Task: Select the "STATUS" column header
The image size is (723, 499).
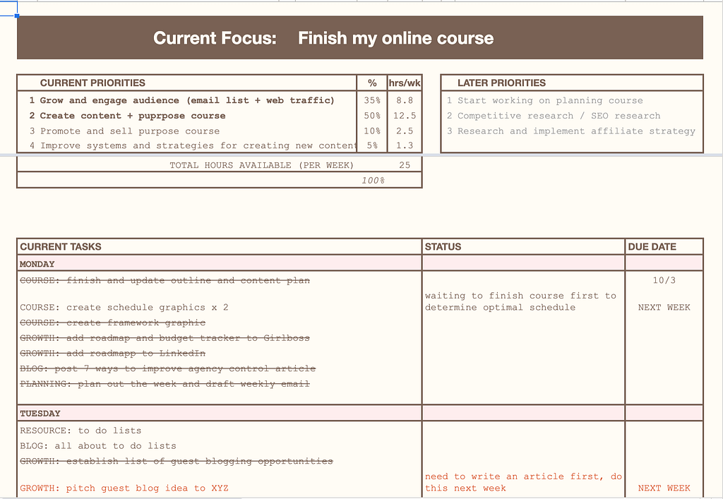Action: [443, 246]
